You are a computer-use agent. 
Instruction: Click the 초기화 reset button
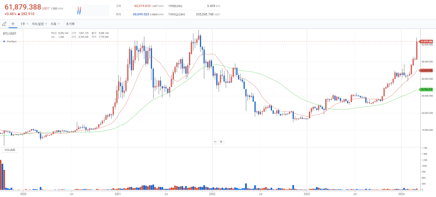point(70,24)
